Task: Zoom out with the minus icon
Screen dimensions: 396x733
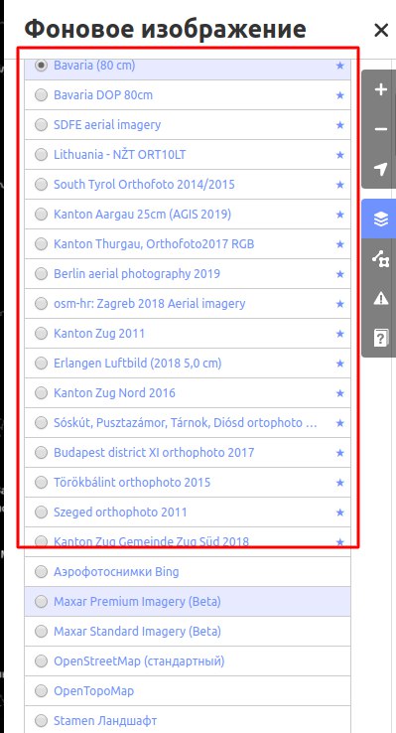Action: coord(381,129)
